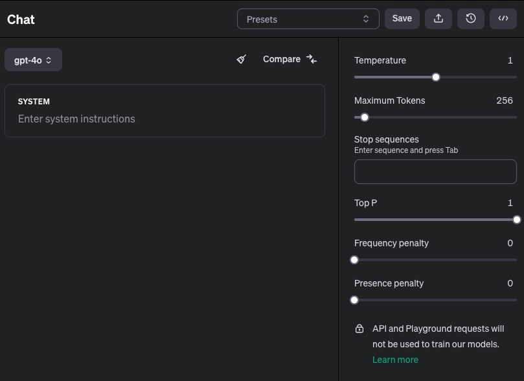Click the Temperature slider handle
The width and height of the screenshot is (524, 381).
coord(436,77)
